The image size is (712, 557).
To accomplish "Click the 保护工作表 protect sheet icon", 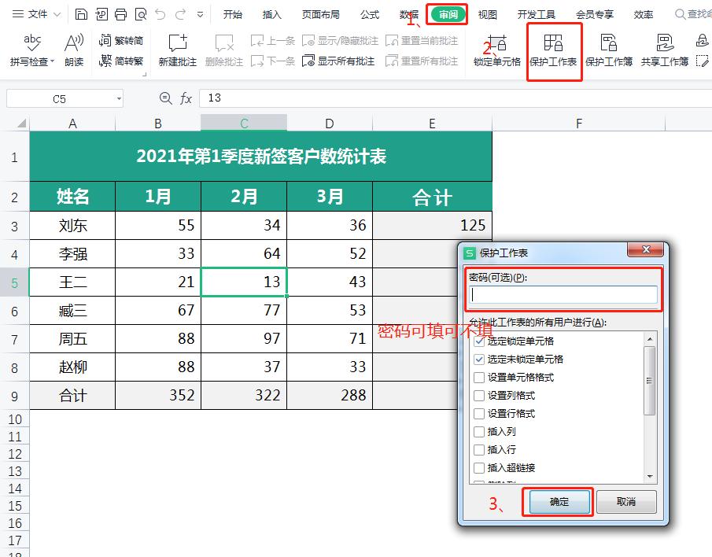I will 553,42.
